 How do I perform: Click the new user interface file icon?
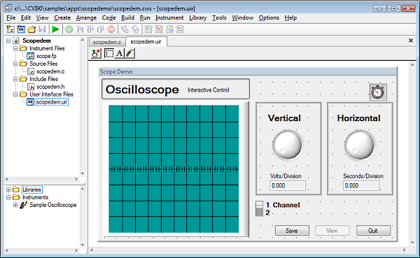click(x=21, y=29)
